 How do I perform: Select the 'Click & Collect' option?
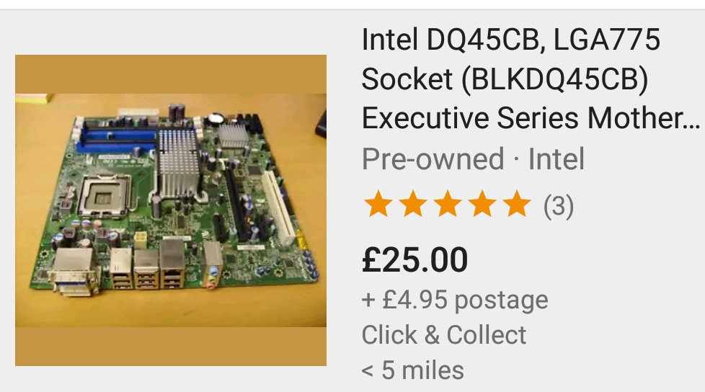tap(444, 335)
